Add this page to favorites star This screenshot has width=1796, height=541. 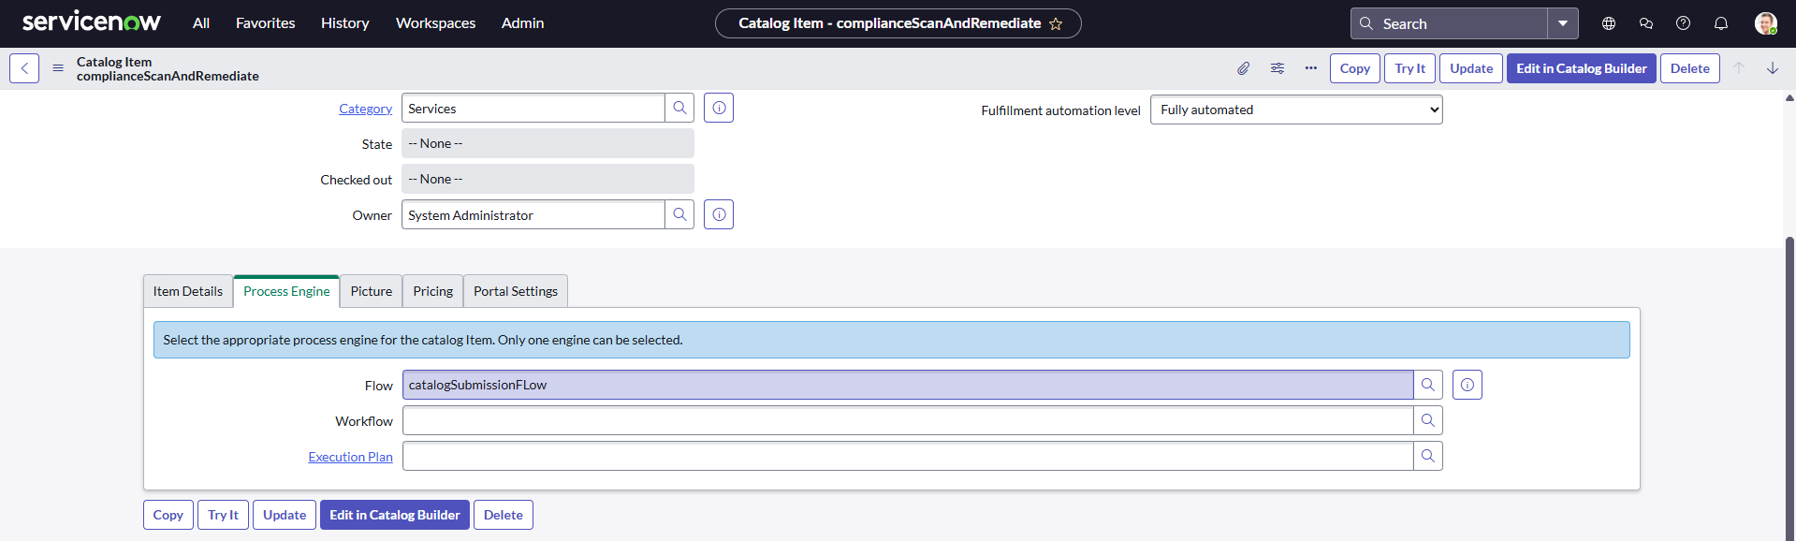pyautogui.click(x=1056, y=24)
